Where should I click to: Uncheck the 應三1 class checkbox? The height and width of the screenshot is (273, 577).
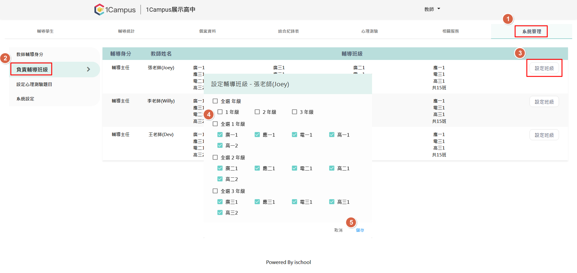tap(257, 202)
